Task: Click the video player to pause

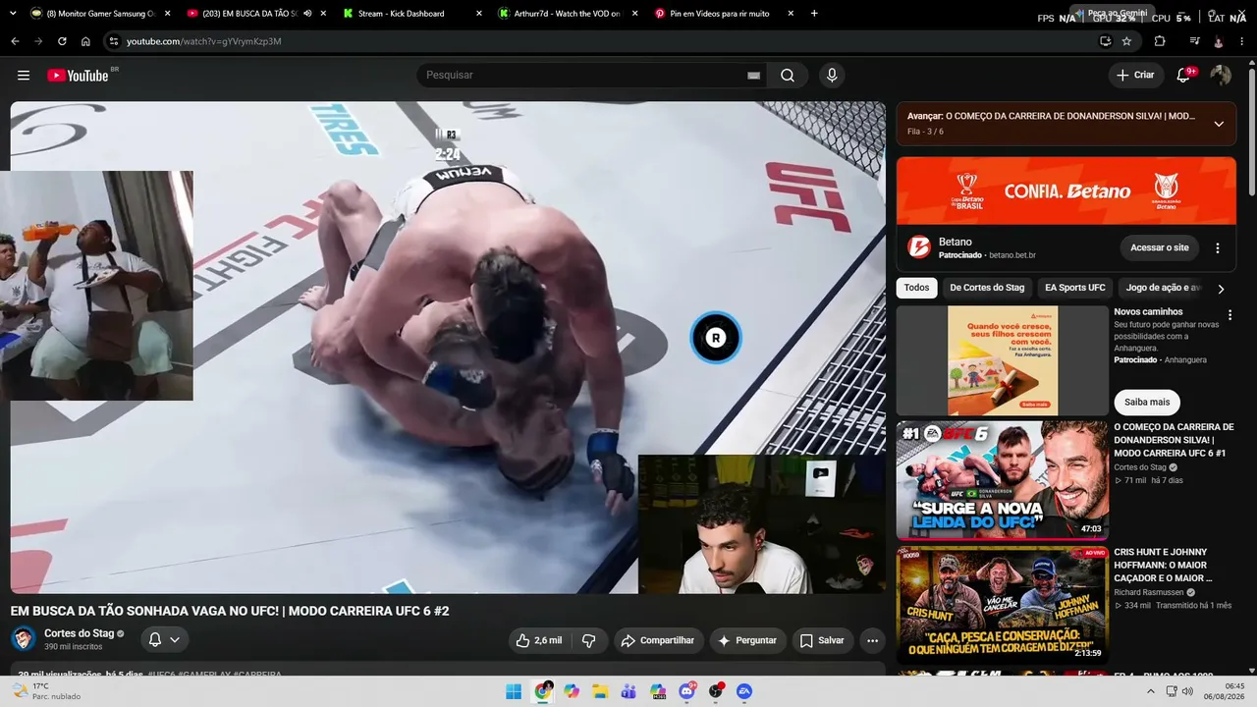Action: tap(448, 348)
